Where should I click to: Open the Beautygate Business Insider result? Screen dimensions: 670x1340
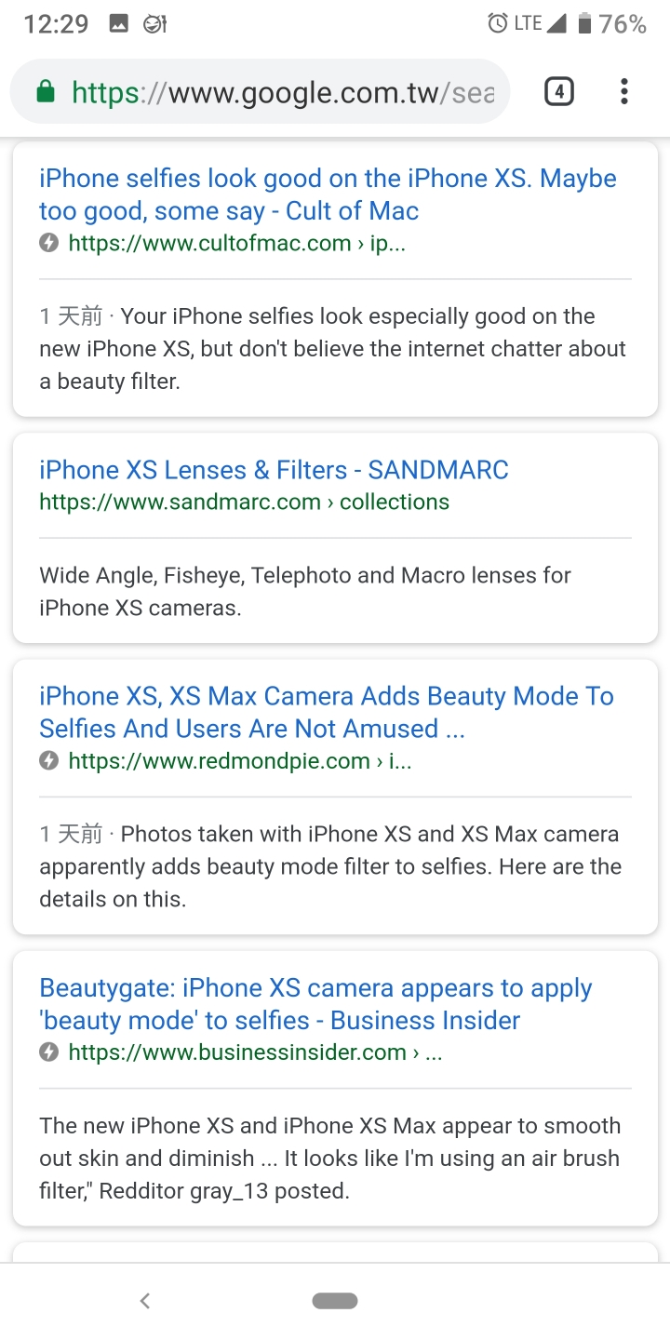click(x=315, y=1004)
